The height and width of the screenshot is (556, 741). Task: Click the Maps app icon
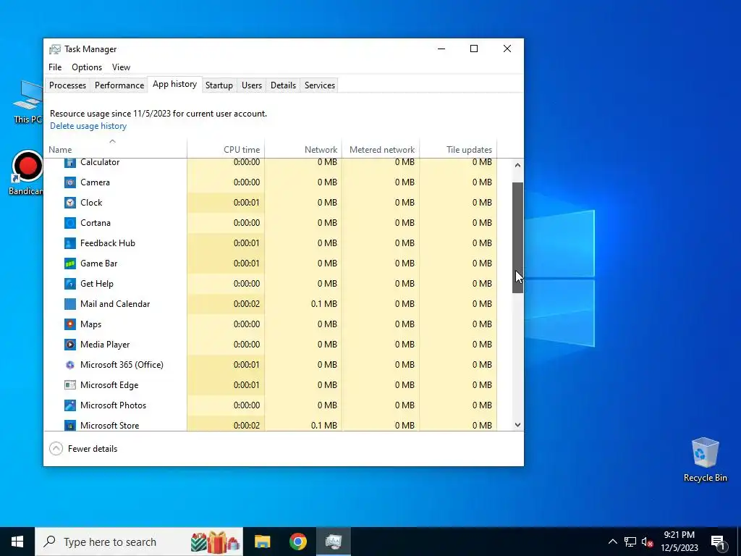pyautogui.click(x=70, y=324)
